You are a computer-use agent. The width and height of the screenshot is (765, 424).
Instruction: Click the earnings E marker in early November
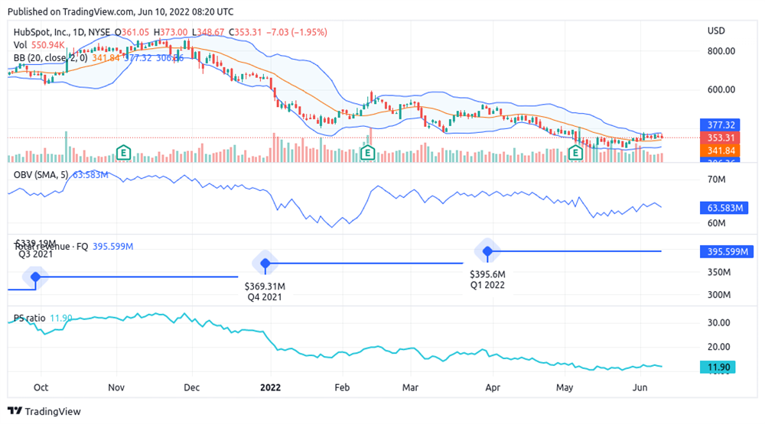point(122,153)
